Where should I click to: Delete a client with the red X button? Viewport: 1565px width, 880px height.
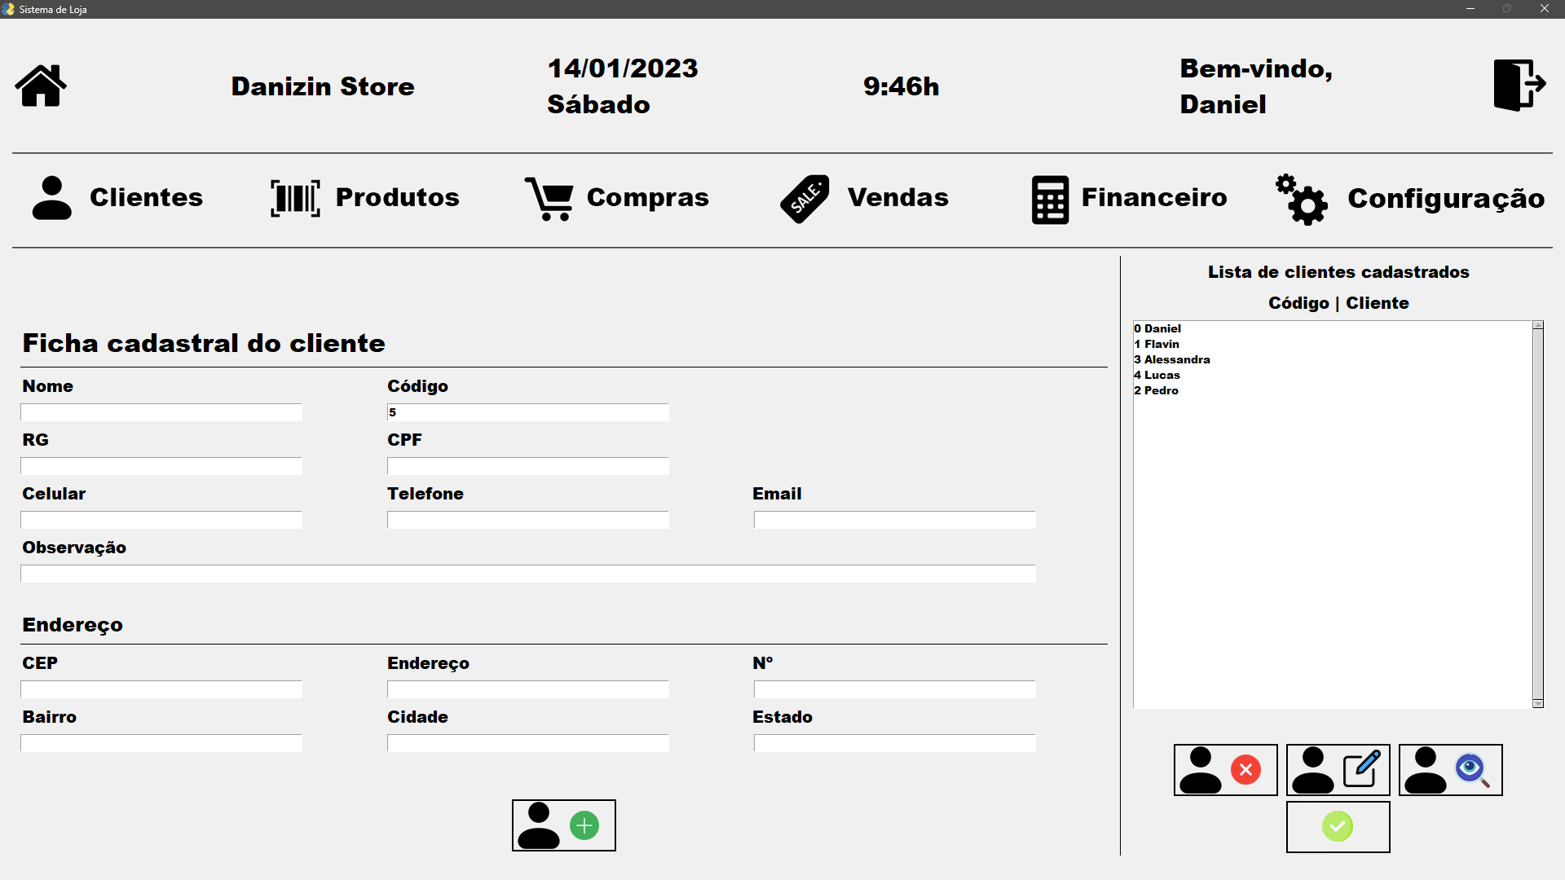click(1225, 769)
